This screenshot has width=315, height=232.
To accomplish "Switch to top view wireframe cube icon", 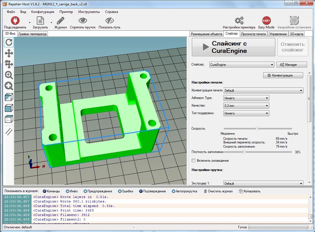I will tap(9, 119).
